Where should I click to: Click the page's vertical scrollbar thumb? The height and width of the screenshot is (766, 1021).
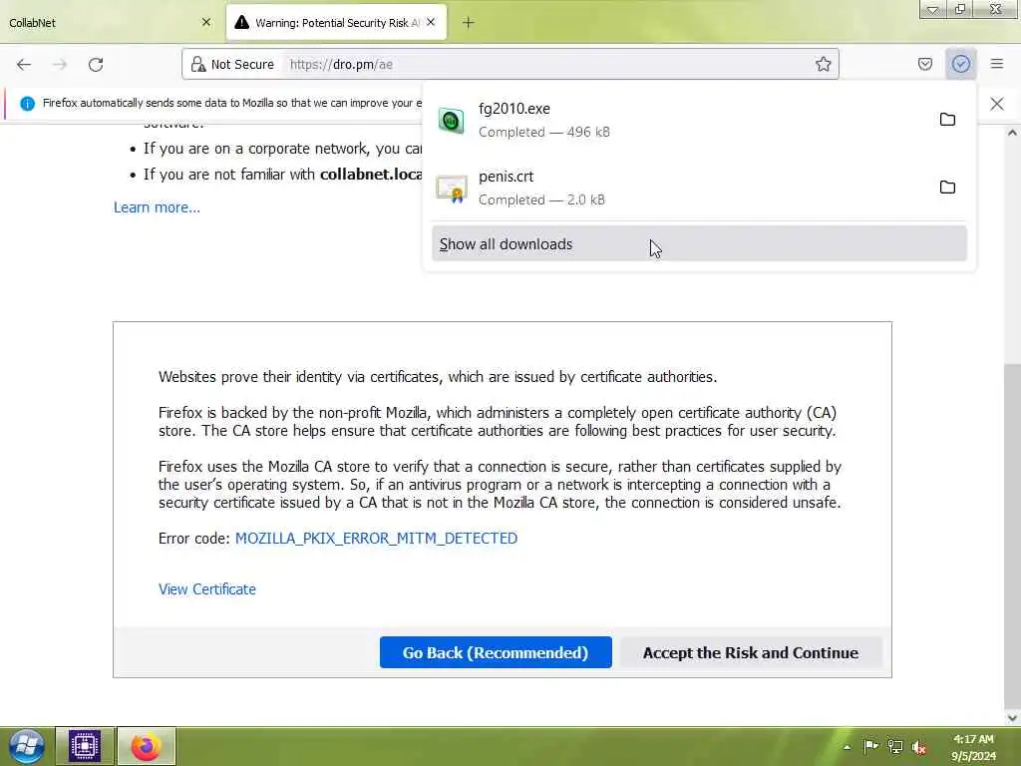(1012, 535)
